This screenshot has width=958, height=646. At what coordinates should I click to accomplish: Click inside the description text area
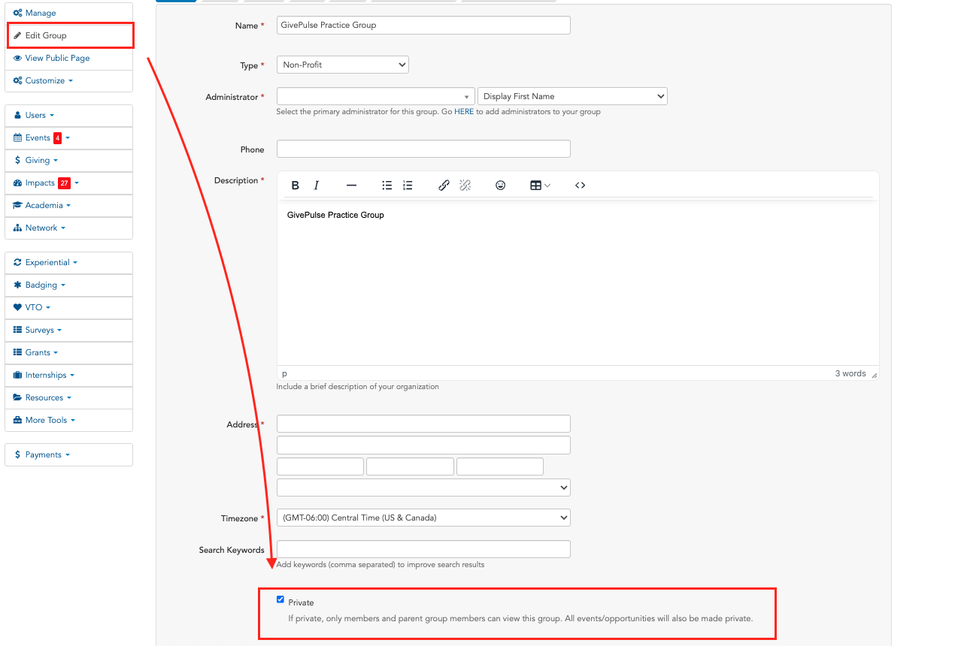578,283
